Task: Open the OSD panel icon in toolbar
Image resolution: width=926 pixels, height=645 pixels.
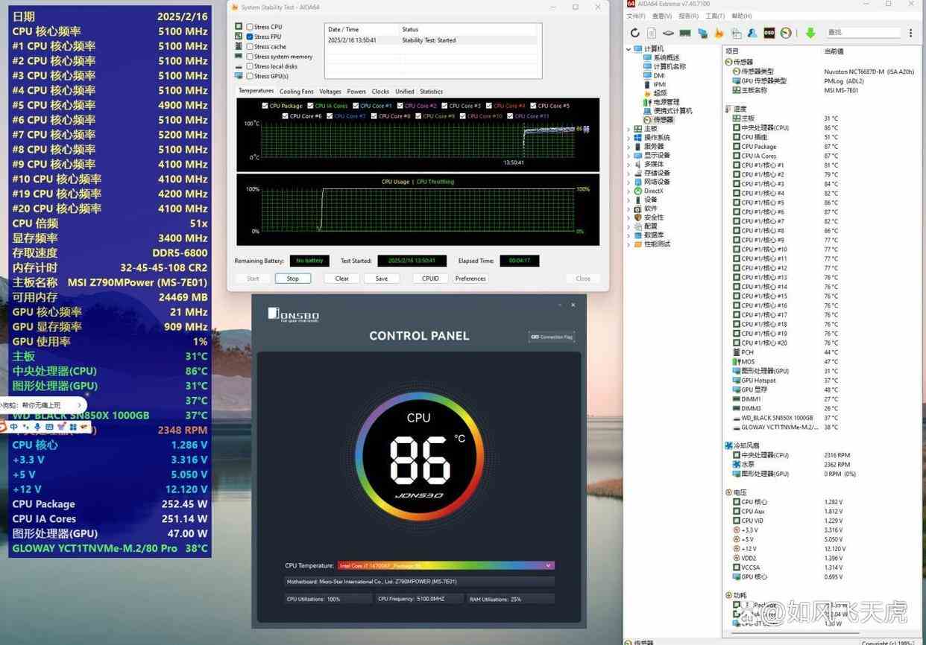Action: click(768, 33)
